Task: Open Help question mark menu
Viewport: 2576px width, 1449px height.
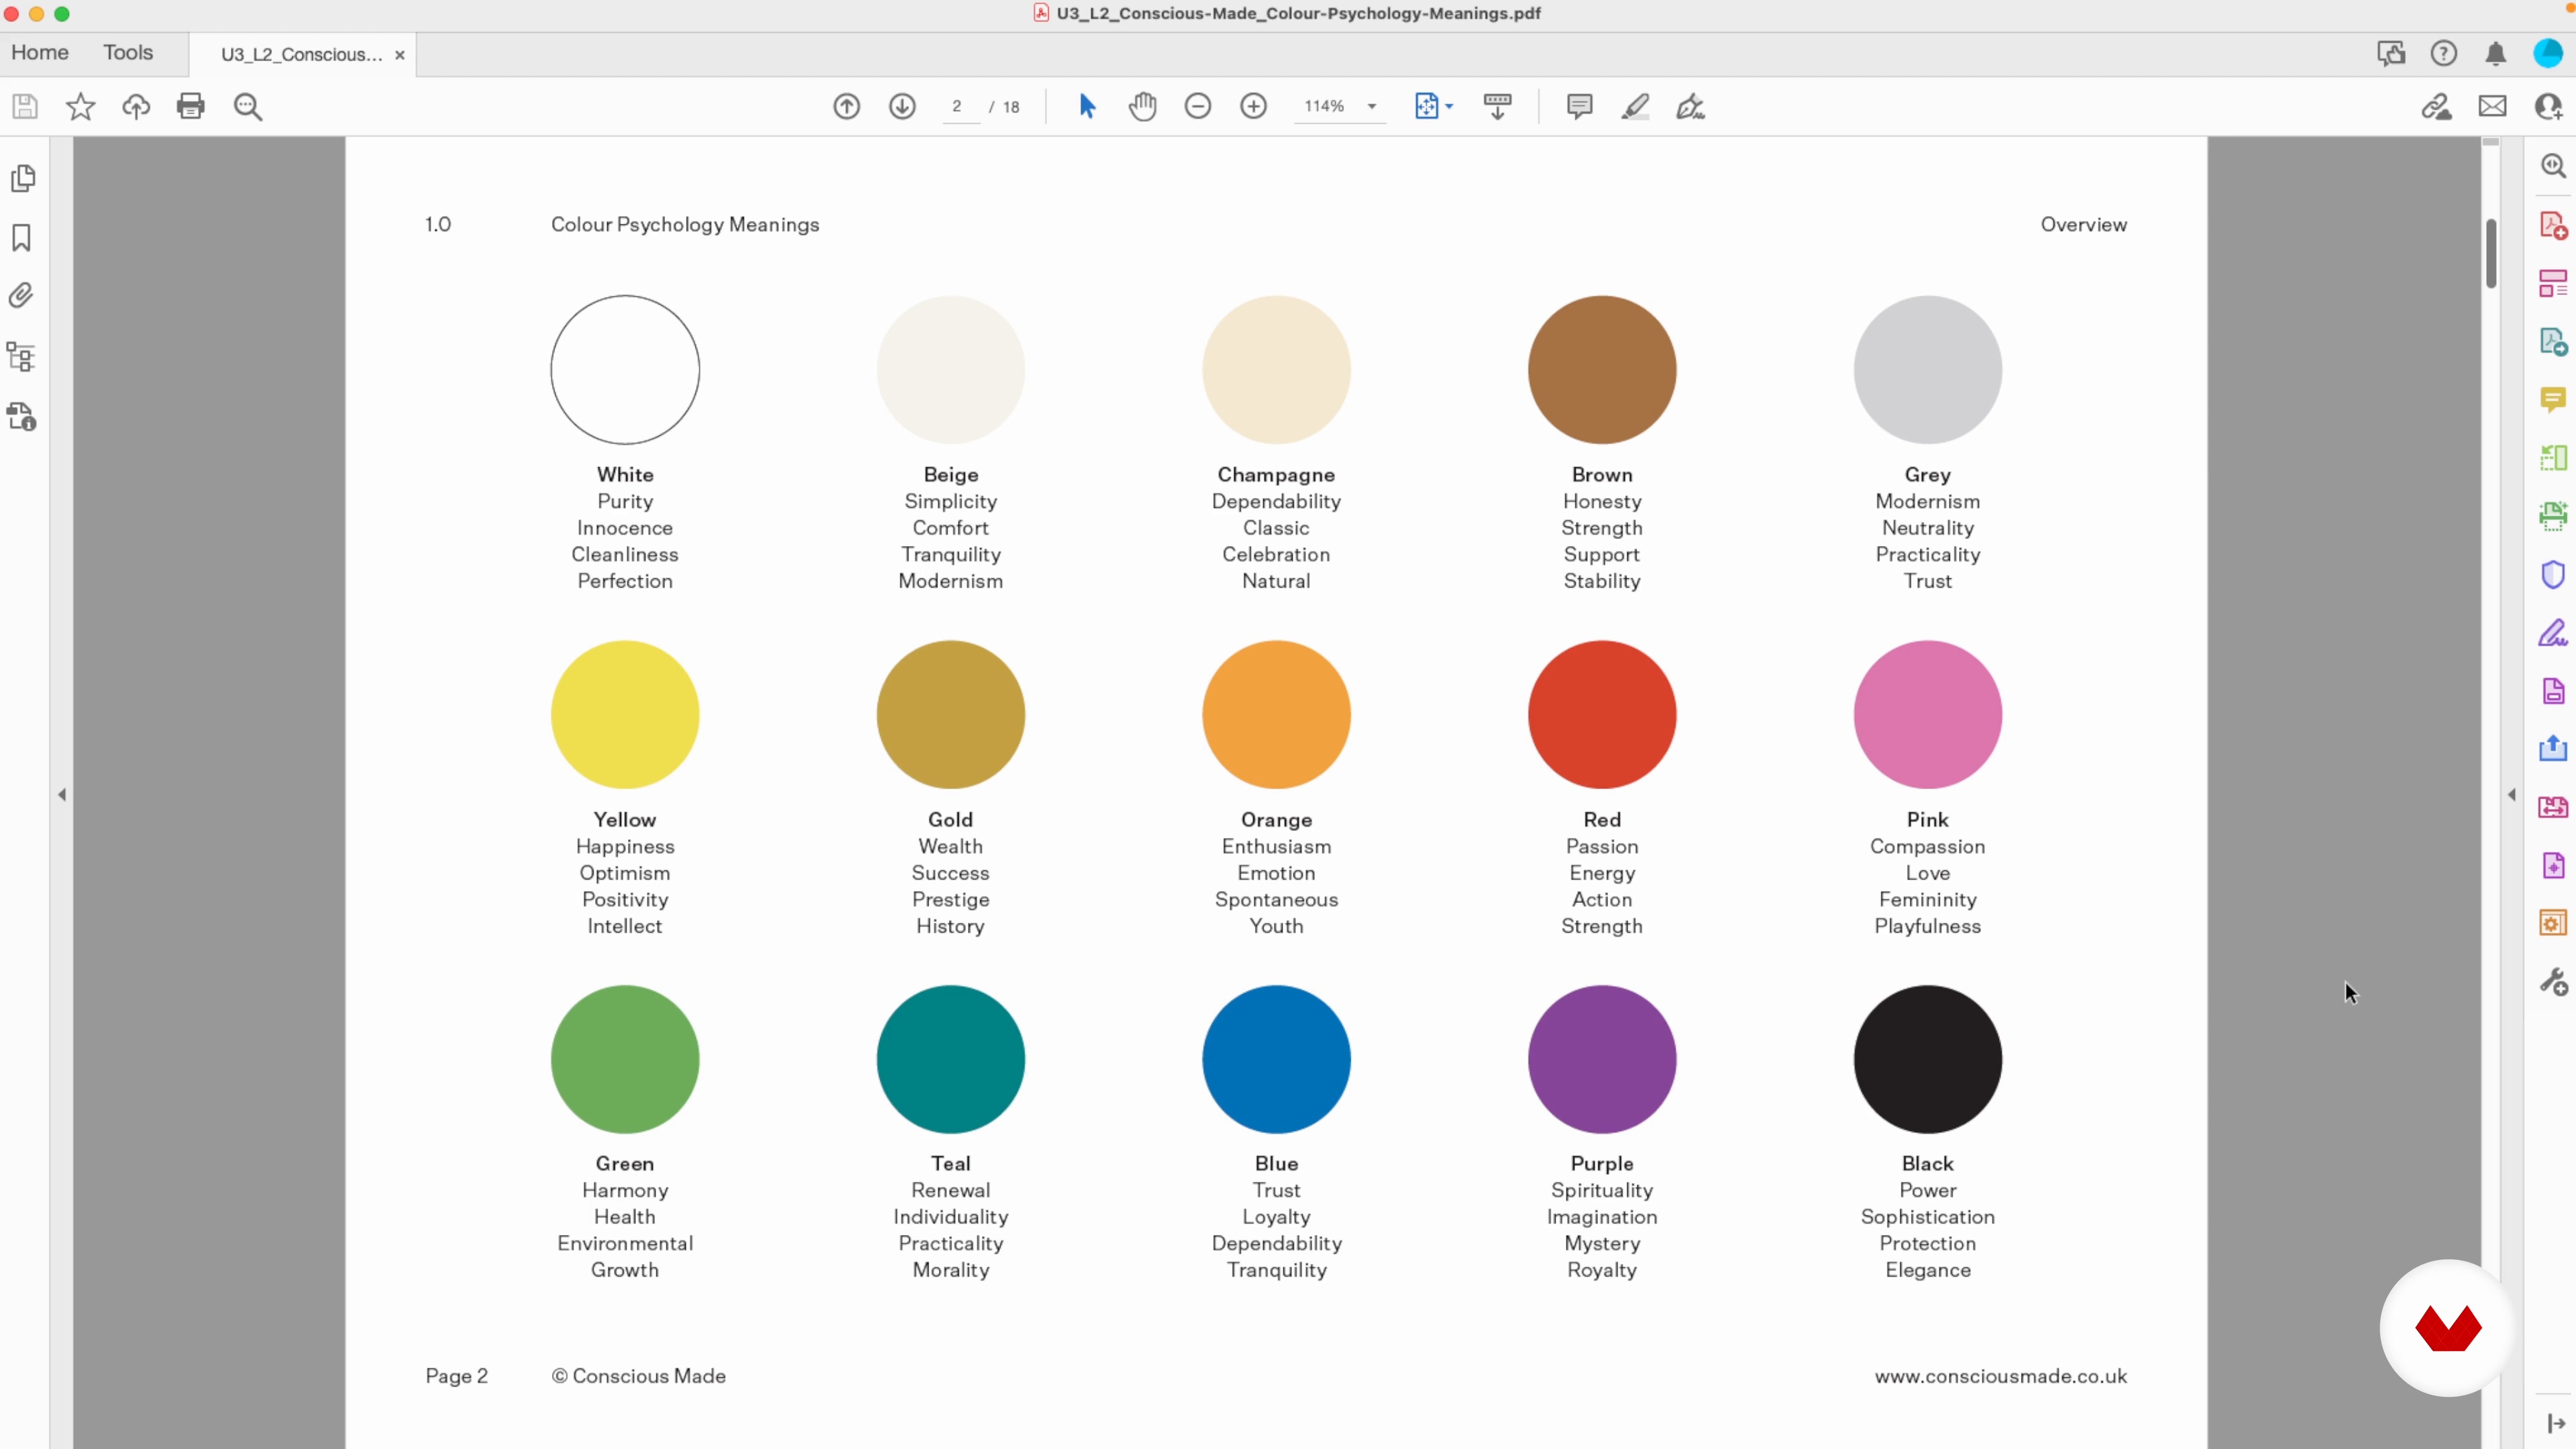Action: click(x=2444, y=53)
